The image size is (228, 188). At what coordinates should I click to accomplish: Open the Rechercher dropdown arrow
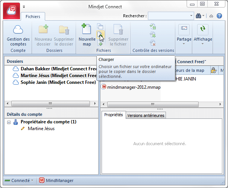(192, 16)
